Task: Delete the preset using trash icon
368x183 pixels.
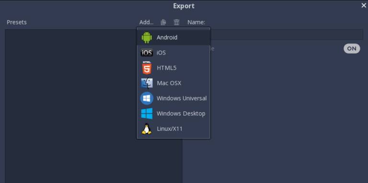Action: pyautogui.click(x=176, y=22)
